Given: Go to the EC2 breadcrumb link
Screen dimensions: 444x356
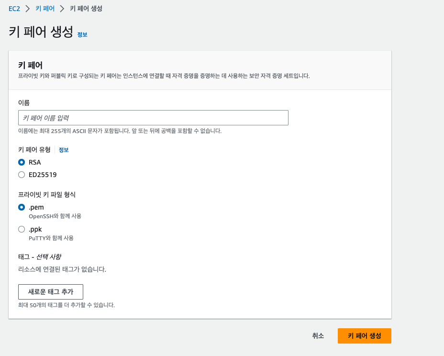Looking at the screenshot, I should (14, 9).
